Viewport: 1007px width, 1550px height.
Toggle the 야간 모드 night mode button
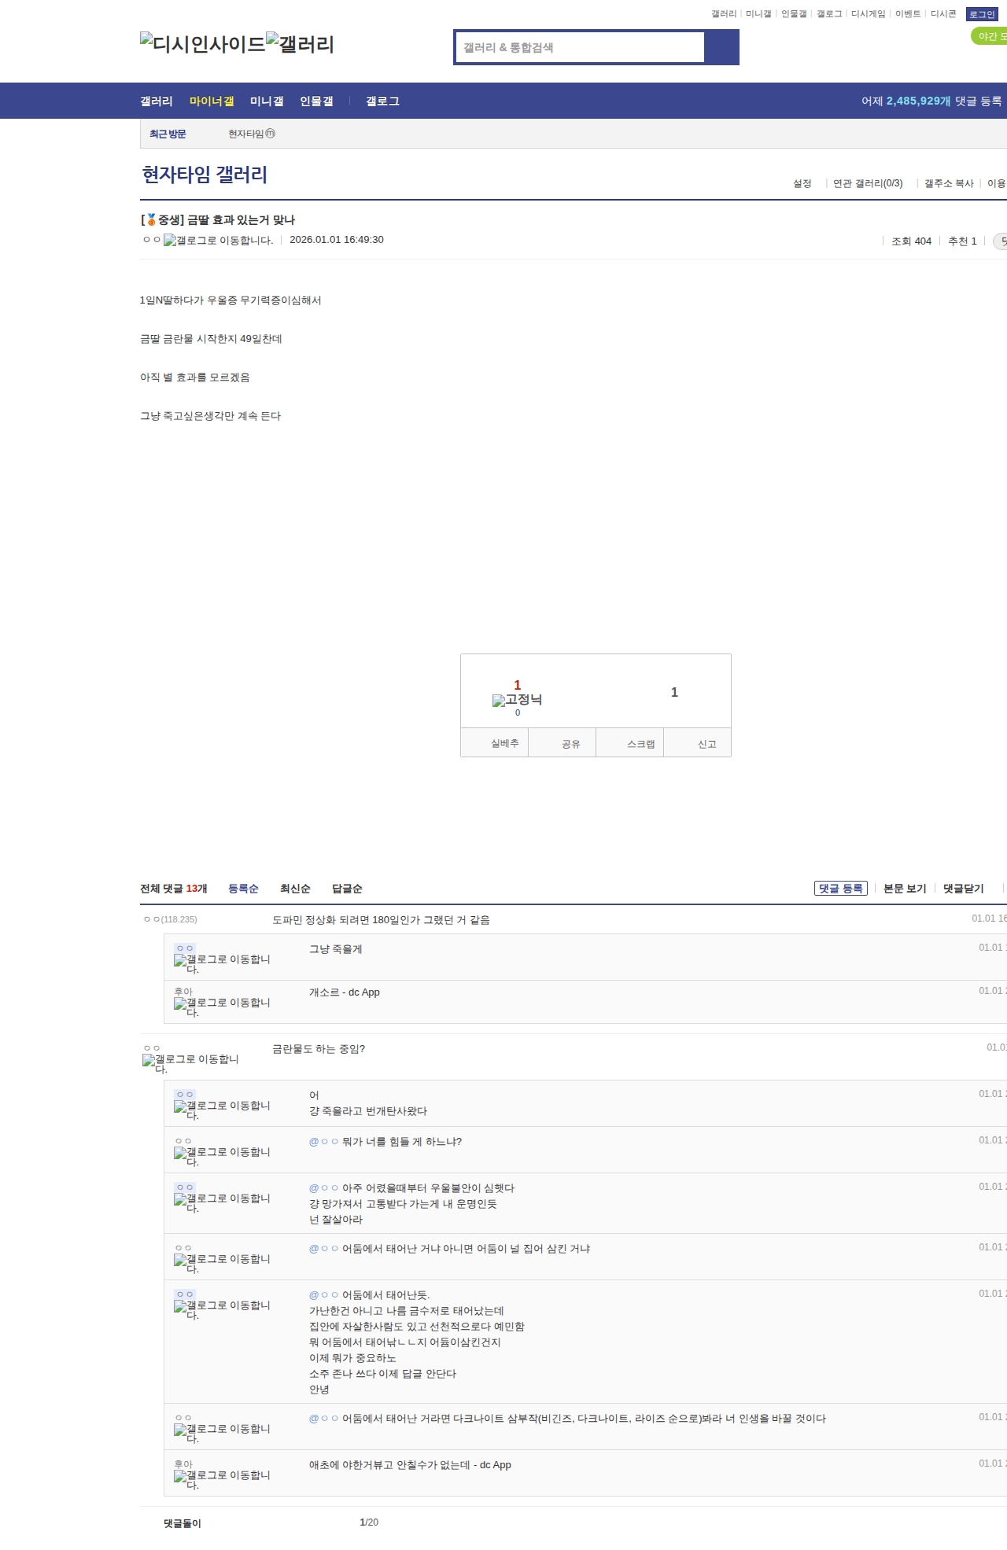pyautogui.click(x=990, y=36)
